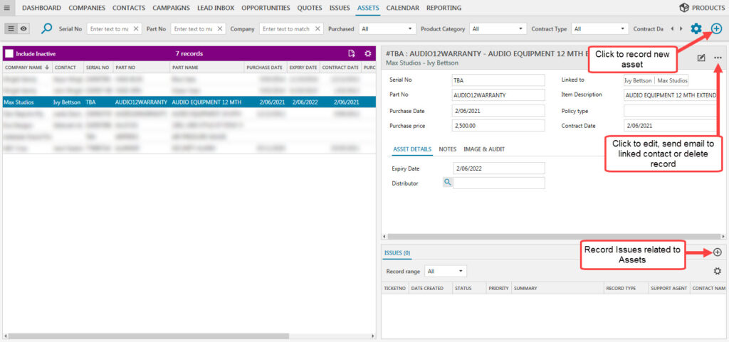Click the edit pencil icon on asset header
Viewport: 729px width, 342px height.
(701, 58)
